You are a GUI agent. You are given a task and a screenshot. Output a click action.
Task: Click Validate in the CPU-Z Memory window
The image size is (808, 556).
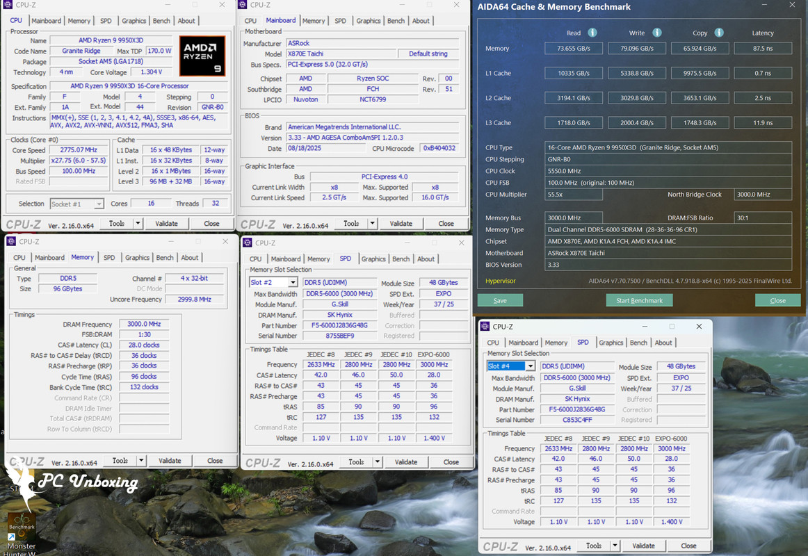pos(170,461)
